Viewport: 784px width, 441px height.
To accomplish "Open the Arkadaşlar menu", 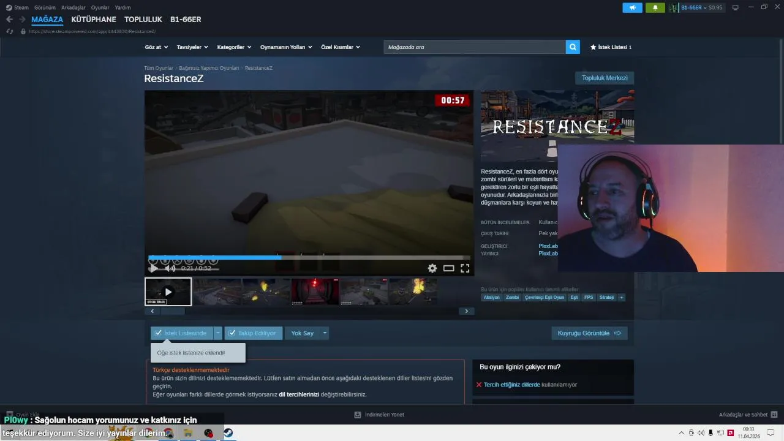I will click(73, 7).
